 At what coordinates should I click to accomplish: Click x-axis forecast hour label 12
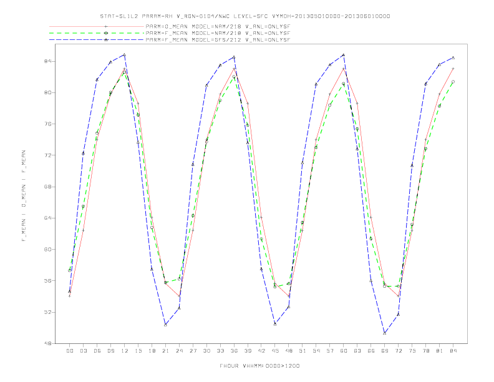(x=125, y=351)
